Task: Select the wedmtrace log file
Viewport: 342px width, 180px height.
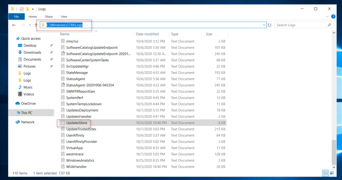Action: click(x=75, y=154)
